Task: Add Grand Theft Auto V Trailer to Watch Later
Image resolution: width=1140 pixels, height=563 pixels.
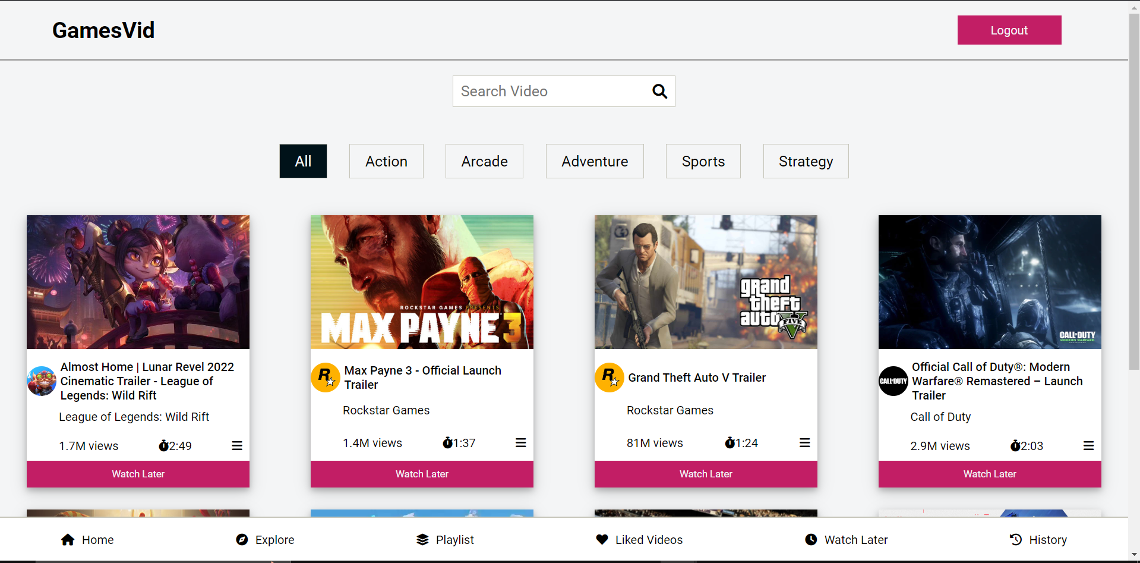Action: 706,474
